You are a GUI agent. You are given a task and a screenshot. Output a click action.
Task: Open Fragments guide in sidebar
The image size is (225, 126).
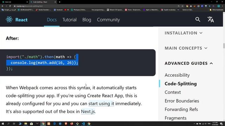(175, 118)
